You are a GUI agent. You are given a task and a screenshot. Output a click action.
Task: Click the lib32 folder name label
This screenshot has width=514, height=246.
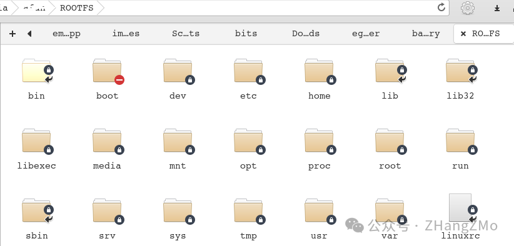click(461, 96)
